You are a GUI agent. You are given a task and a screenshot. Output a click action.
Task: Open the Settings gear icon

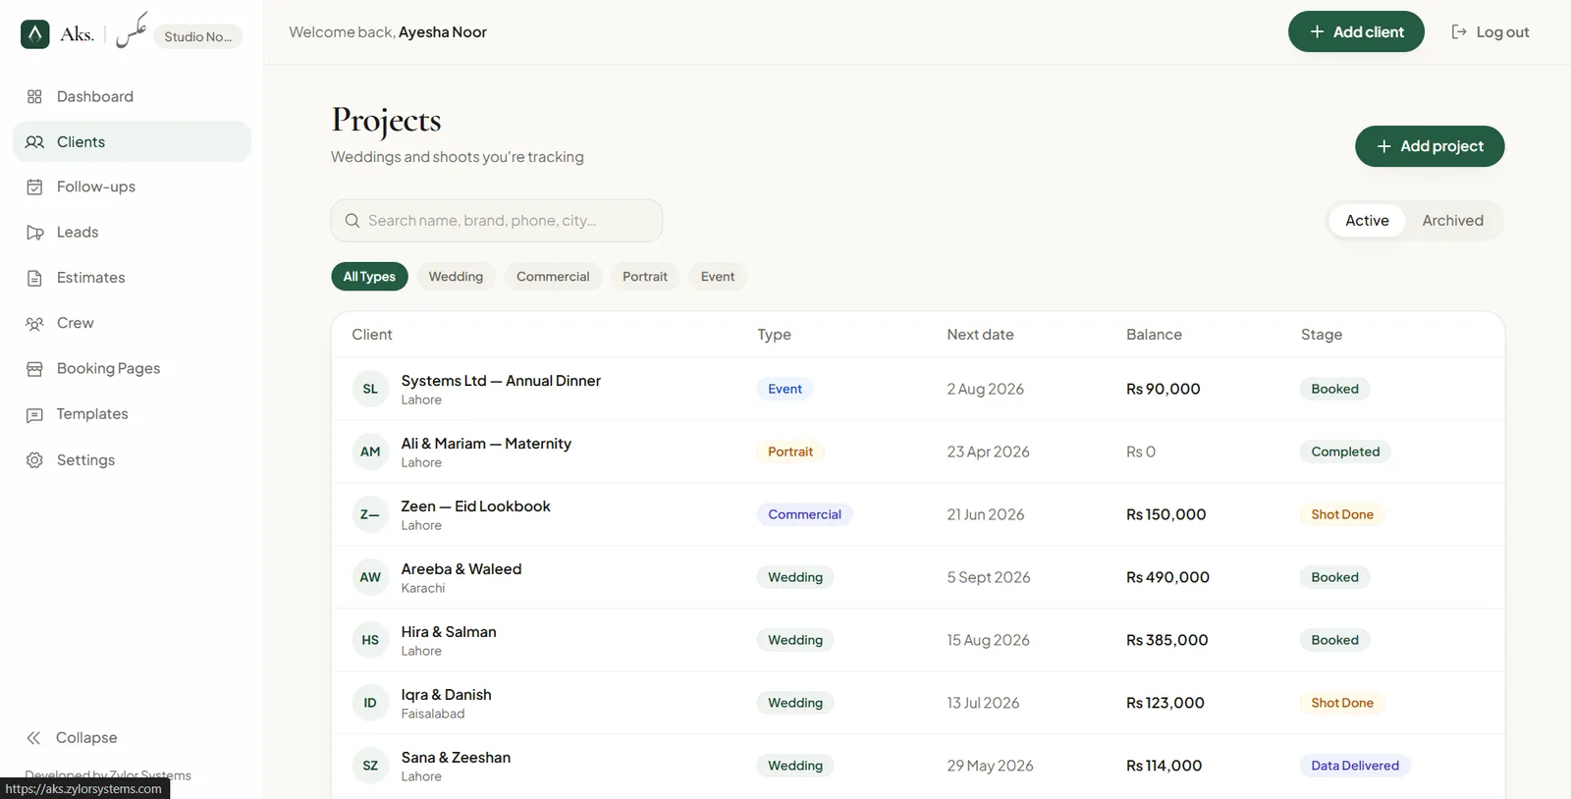[34, 460]
